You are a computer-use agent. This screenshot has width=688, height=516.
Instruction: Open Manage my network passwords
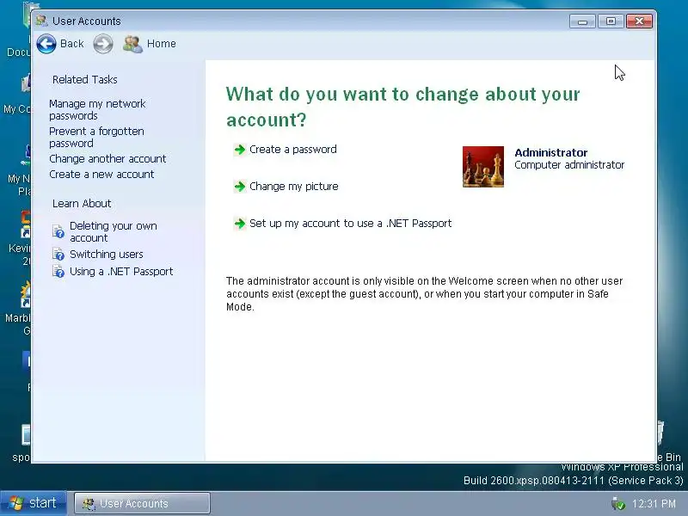[x=97, y=110]
